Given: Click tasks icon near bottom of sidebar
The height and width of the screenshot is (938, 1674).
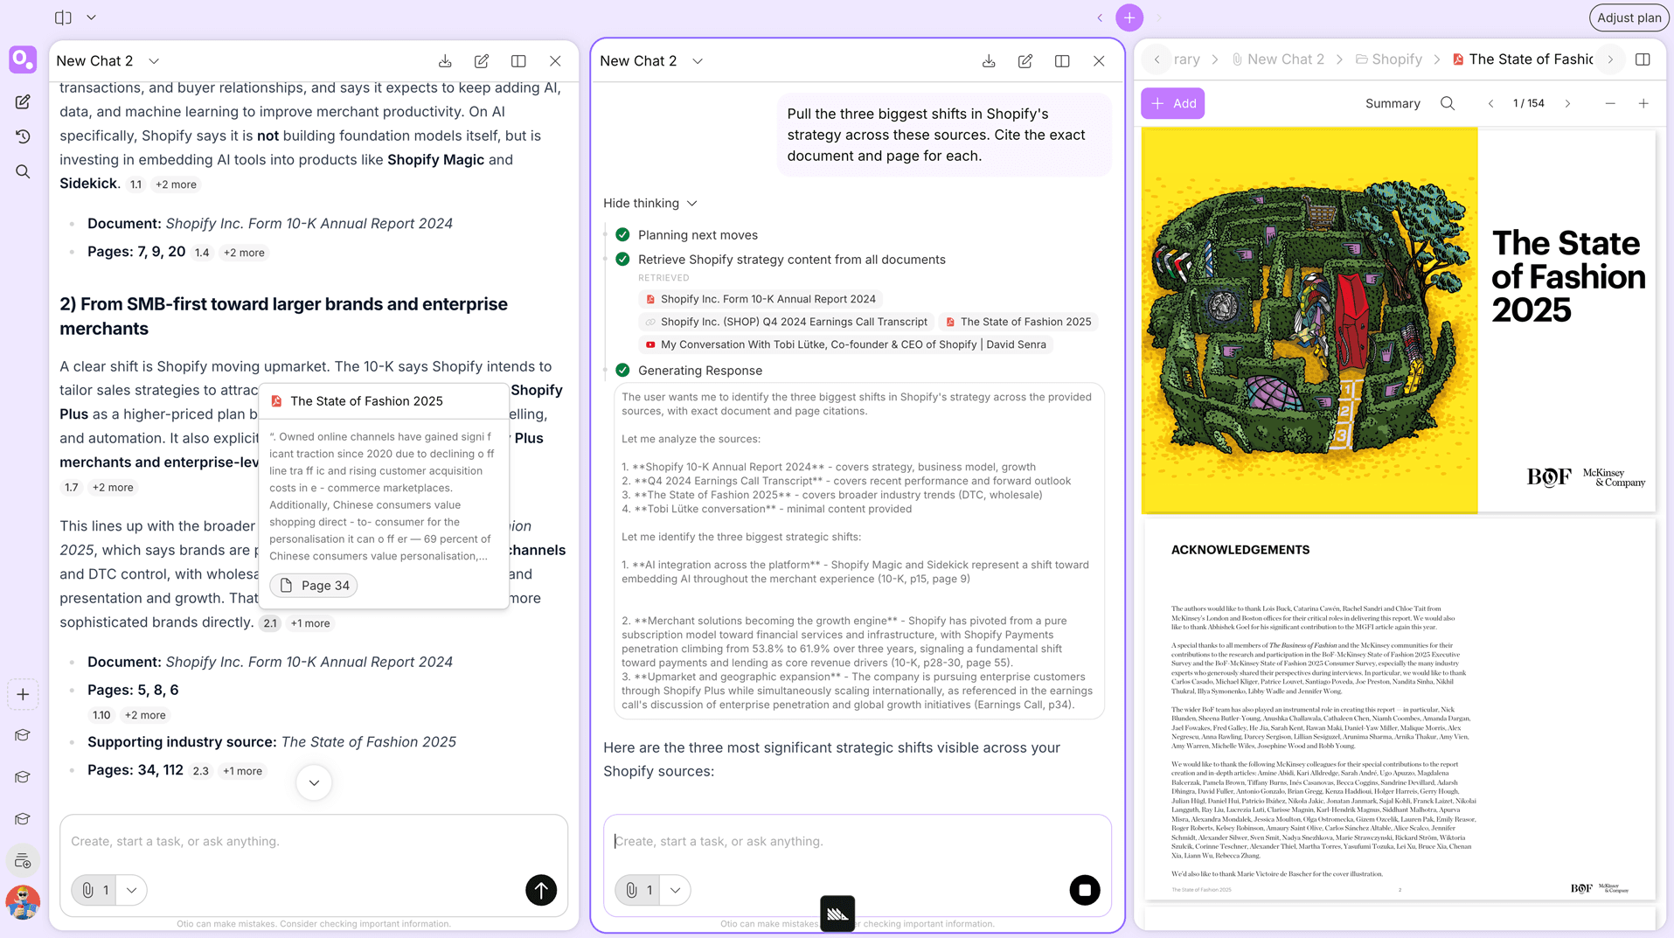Looking at the screenshot, I should pyautogui.click(x=23, y=861).
